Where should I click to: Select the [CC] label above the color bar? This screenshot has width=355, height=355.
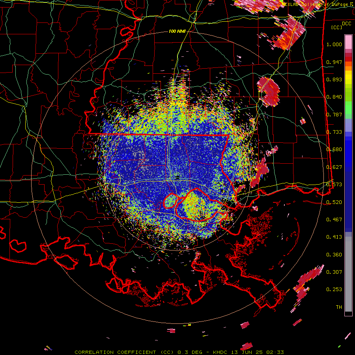tap(337, 27)
